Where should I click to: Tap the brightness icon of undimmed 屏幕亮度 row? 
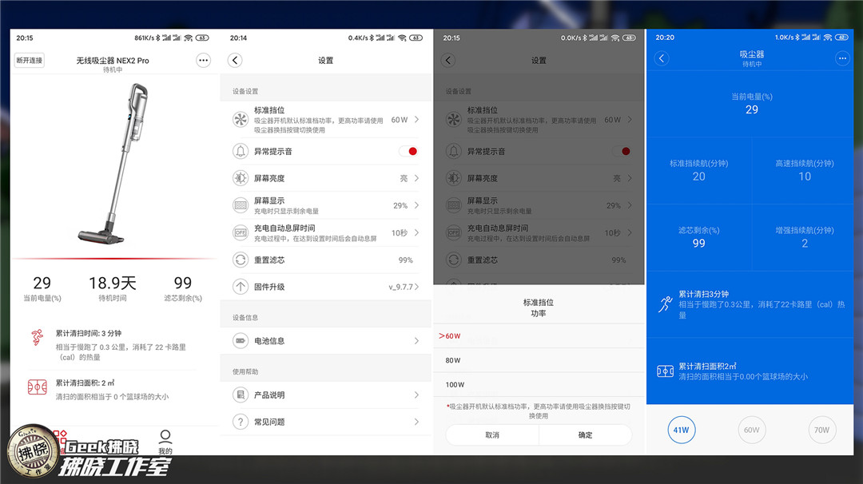(241, 178)
